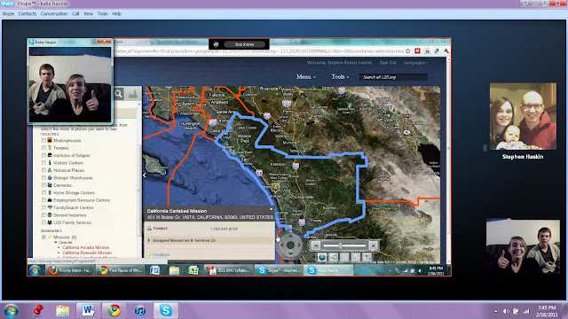Image resolution: width=568 pixels, height=319 pixels.
Task: Check the Temples checkbox
Action: click(43, 148)
